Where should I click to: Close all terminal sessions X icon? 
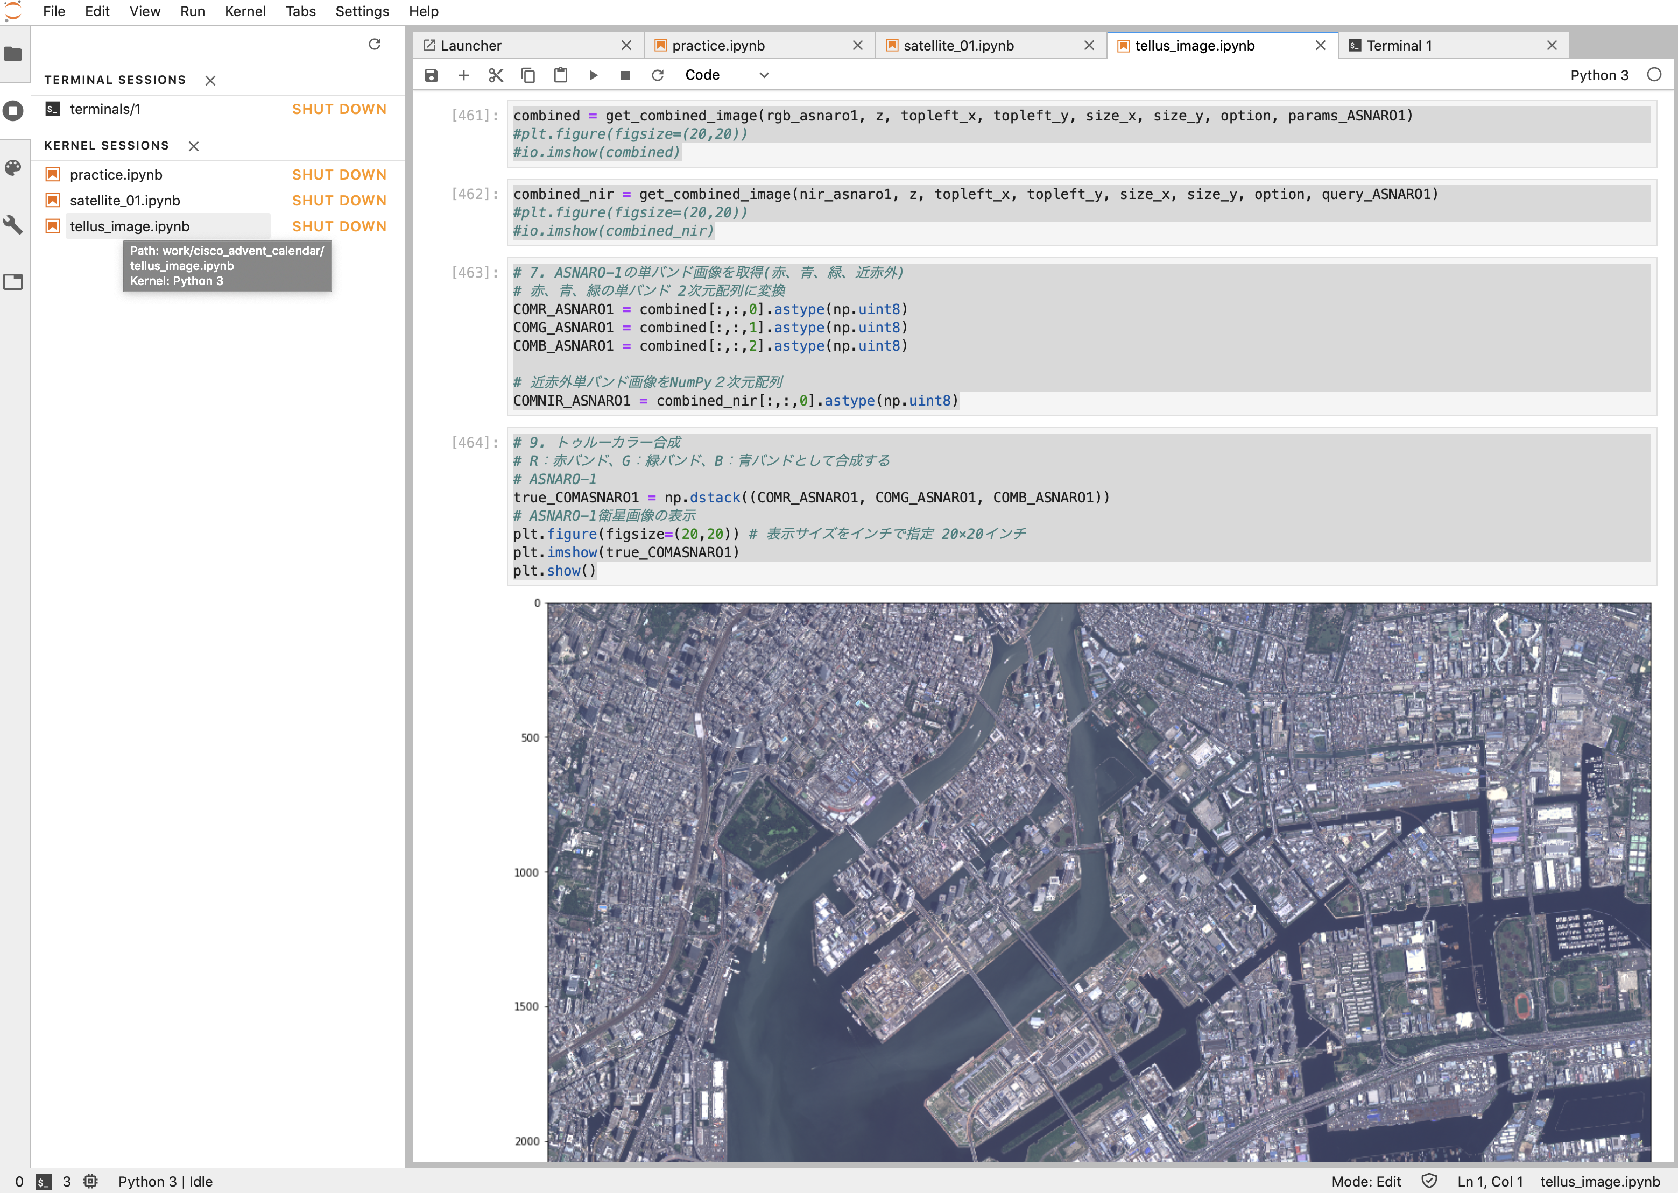[x=210, y=81]
